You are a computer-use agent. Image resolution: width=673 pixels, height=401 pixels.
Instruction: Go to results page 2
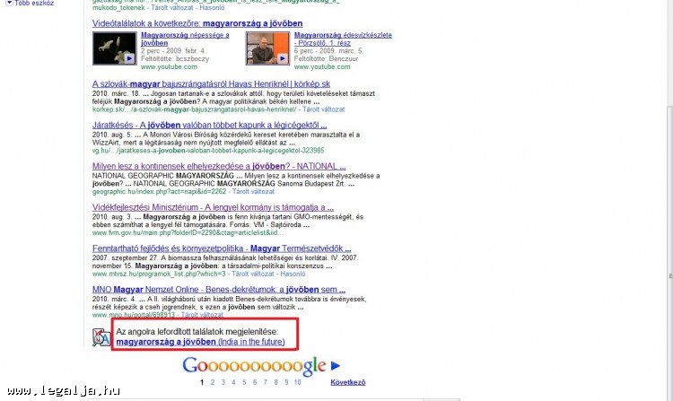click(212, 382)
